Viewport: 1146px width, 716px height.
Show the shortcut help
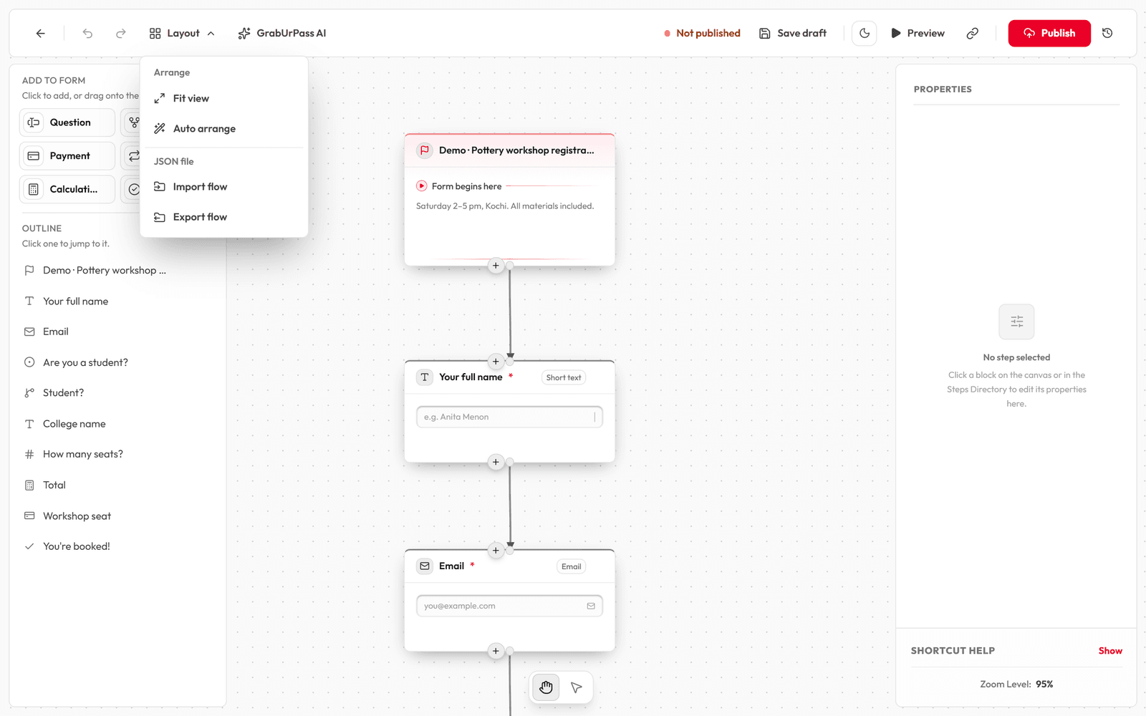click(x=1110, y=651)
